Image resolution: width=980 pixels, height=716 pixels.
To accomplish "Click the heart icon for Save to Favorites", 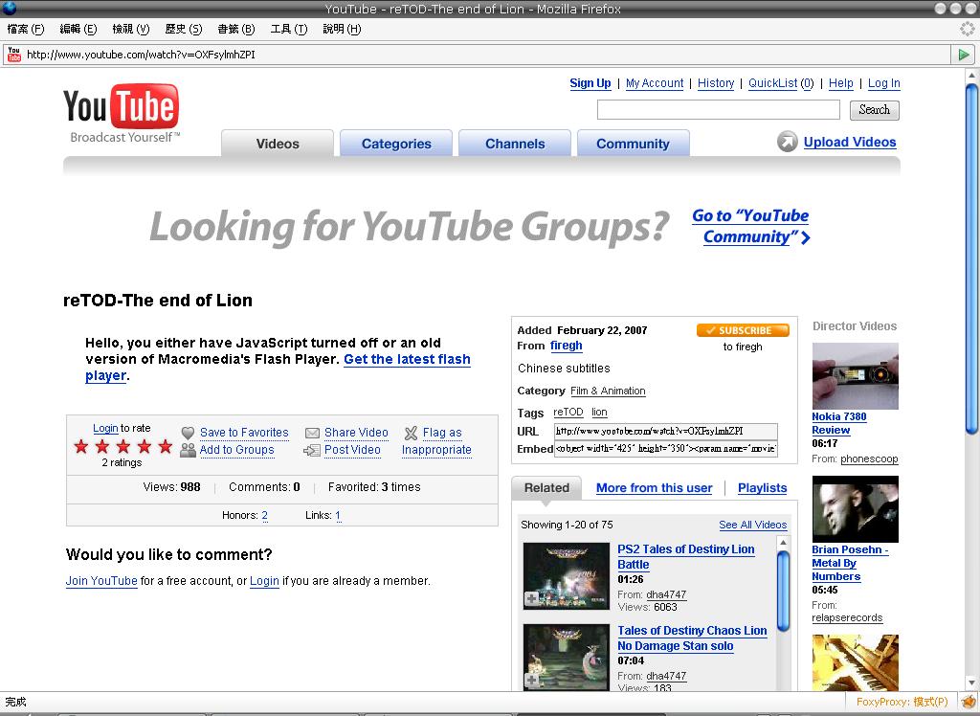I will (x=189, y=433).
